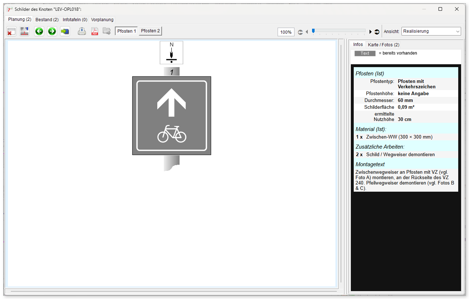Click the post number 1 label above sign

[x=172, y=72]
